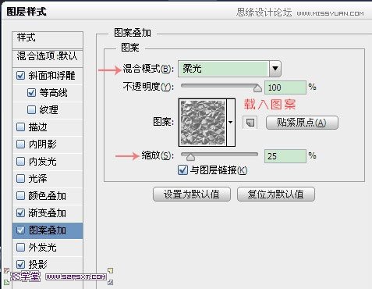Toggle 与图层链接 checkbox

click(182, 170)
